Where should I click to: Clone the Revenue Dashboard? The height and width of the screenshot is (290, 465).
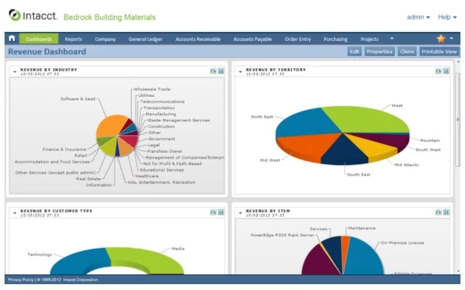pos(407,51)
